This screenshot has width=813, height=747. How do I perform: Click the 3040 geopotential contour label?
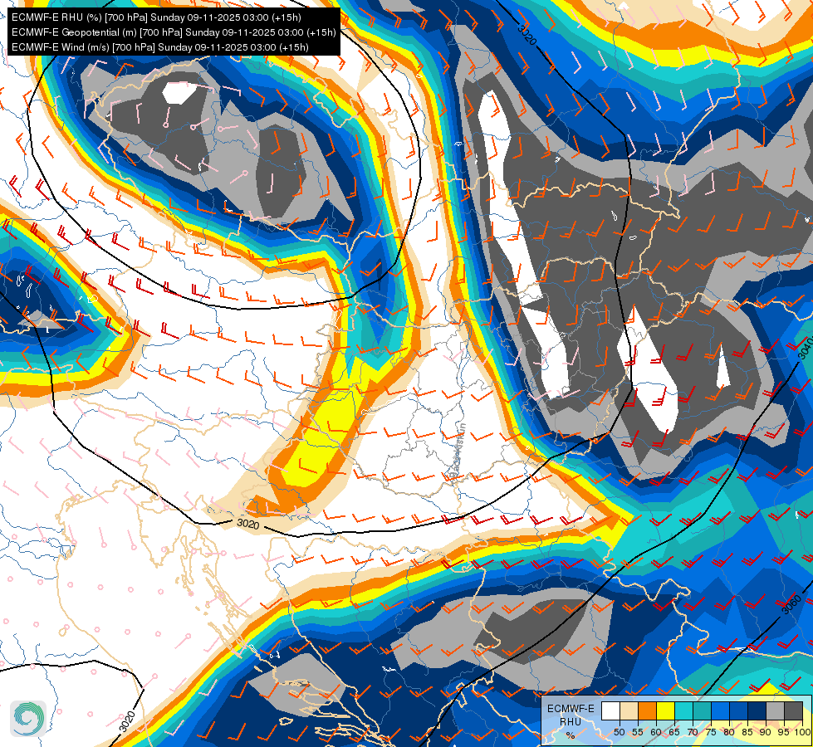pyautogui.click(x=804, y=347)
